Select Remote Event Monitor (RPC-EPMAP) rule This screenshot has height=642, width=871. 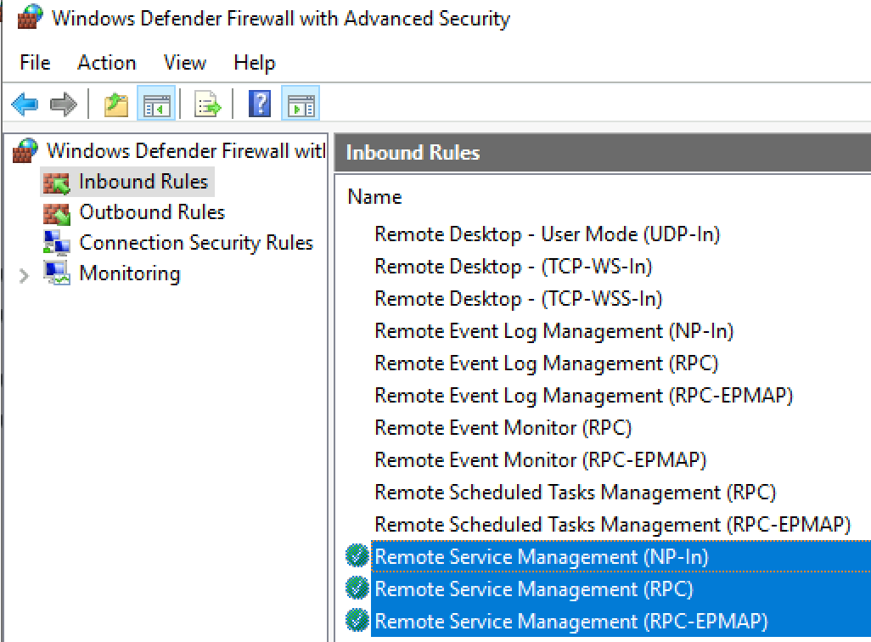pos(541,460)
